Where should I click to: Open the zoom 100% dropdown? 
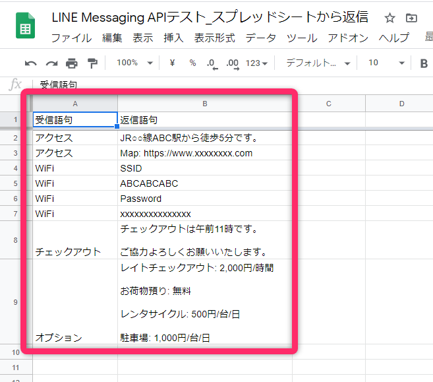coord(134,63)
